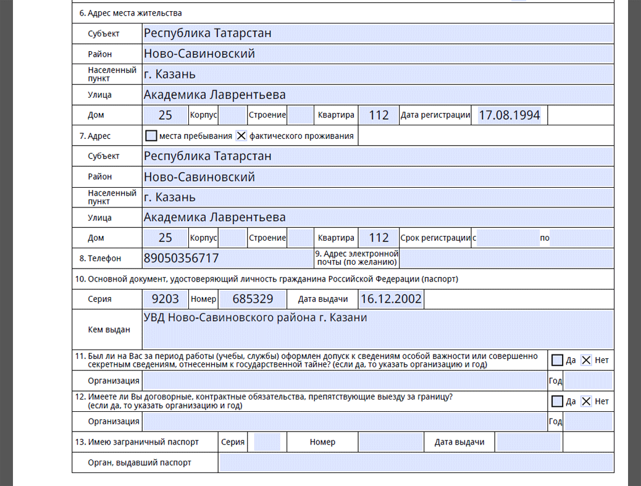Select the '7. Адрес' label

95,136
